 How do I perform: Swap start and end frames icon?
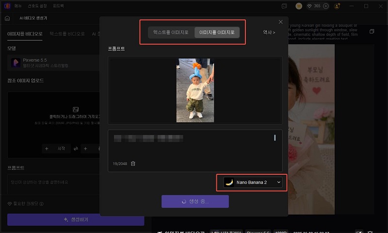[x=76, y=149]
